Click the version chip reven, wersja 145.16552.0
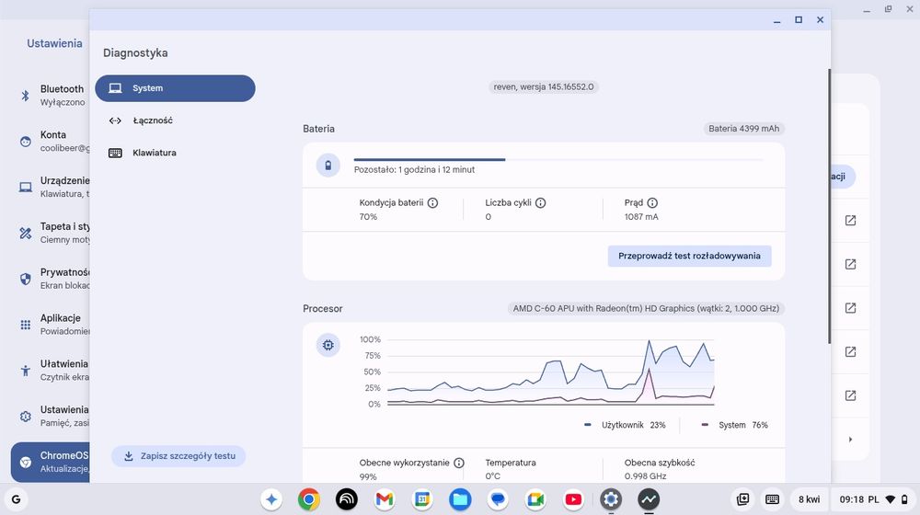Screen dimensions: 920x515 [544, 86]
